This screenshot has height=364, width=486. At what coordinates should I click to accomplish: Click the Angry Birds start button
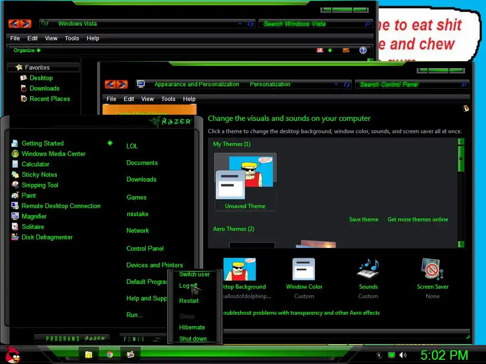12,355
